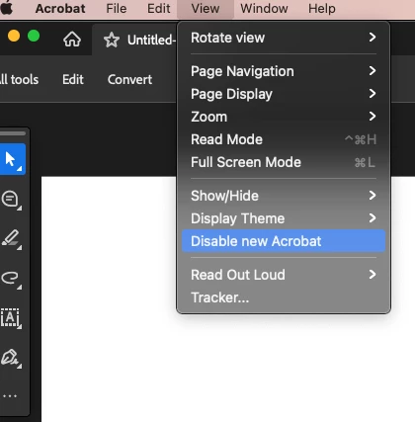Open the Edit tool in toolbar

[73, 79]
